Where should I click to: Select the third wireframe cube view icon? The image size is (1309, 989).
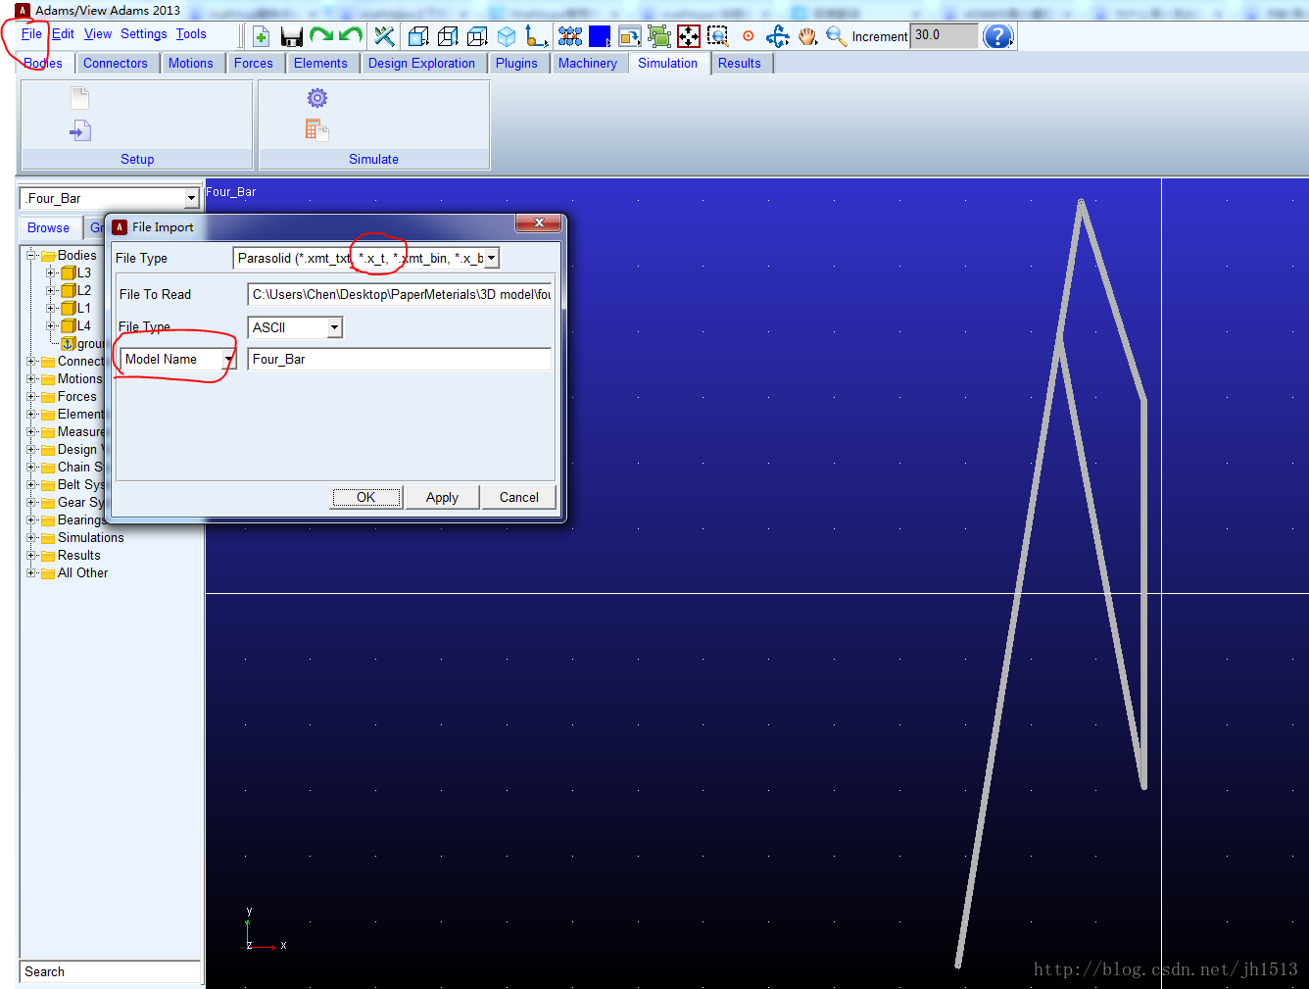point(477,37)
